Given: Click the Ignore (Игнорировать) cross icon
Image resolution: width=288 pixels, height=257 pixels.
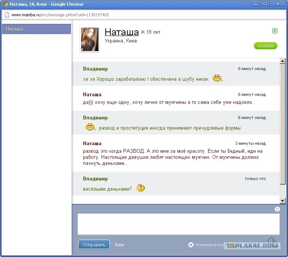Looking at the screenshot, I should (x=191, y=245).
